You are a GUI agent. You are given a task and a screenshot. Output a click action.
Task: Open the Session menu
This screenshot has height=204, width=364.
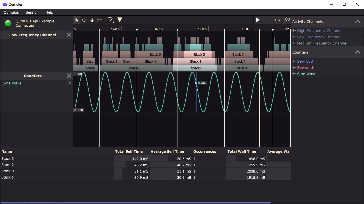click(32, 12)
